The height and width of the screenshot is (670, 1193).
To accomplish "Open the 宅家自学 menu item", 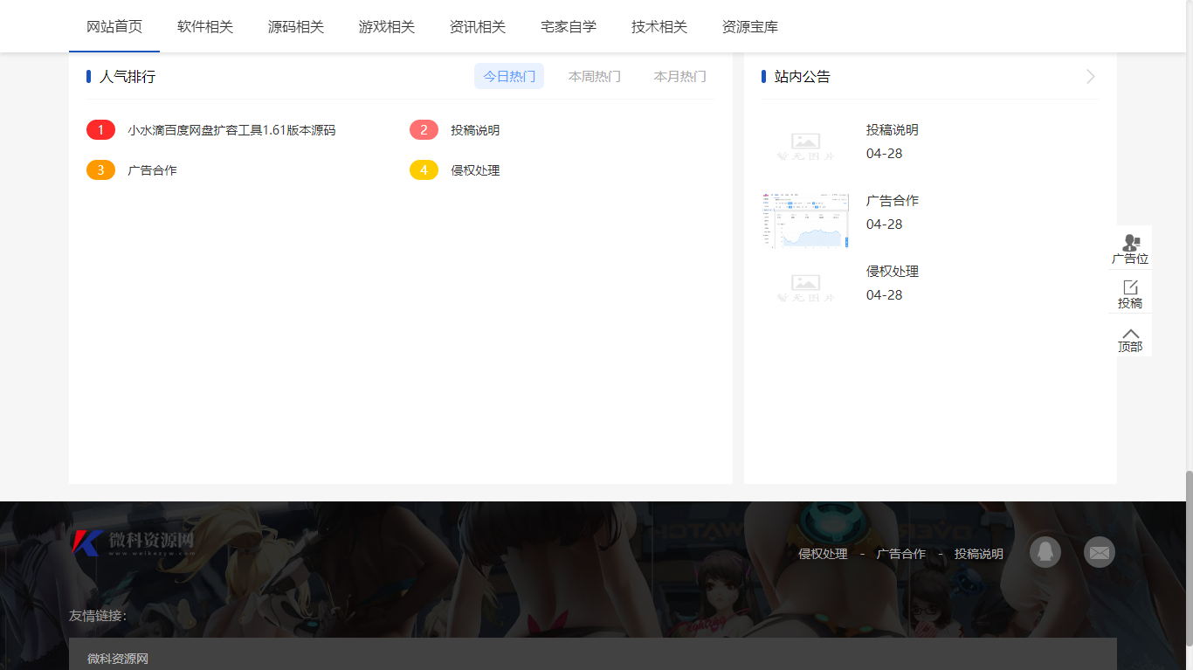I will click(x=568, y=26).
